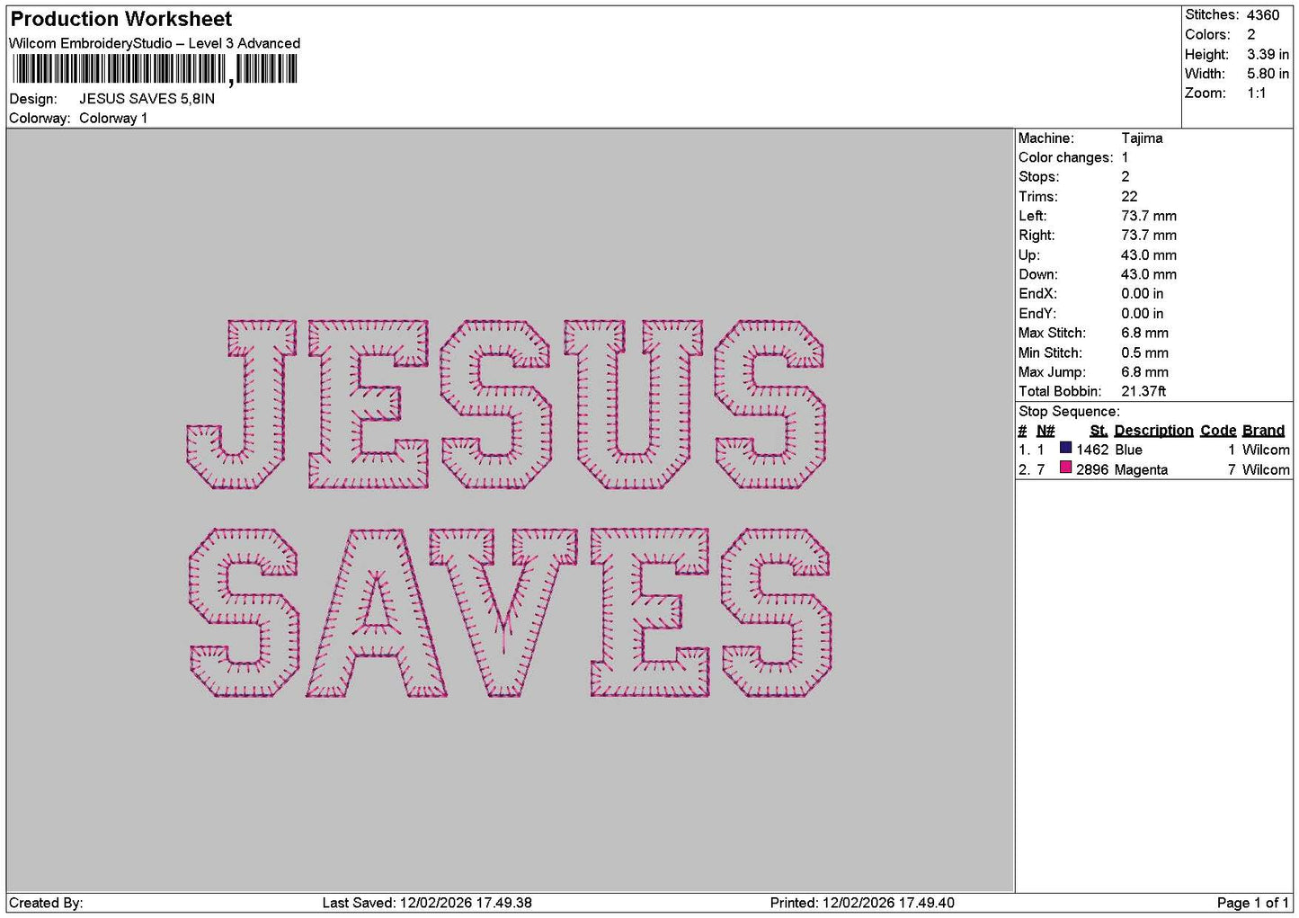Click the barcode in the worksheet header
Viewport: 1299px width, 918px height.
pyautogui.click(x=154, y=69)
